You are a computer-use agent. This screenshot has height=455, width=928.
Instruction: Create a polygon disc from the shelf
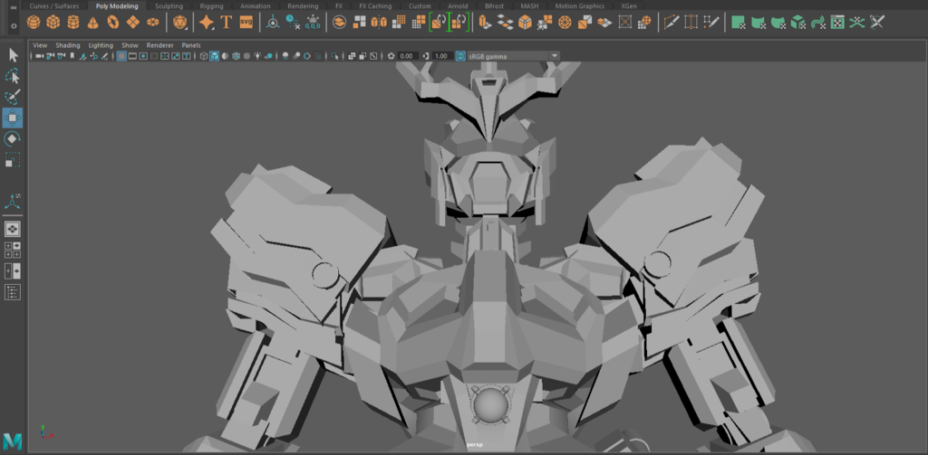(152, 23)
